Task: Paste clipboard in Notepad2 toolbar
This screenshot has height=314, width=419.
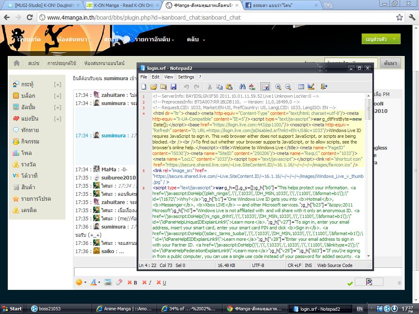Action: click(x=229, y=87)
